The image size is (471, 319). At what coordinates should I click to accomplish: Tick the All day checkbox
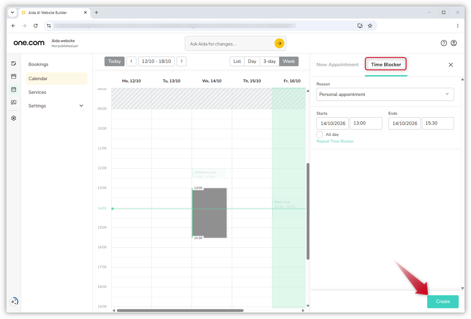point(320,135)
